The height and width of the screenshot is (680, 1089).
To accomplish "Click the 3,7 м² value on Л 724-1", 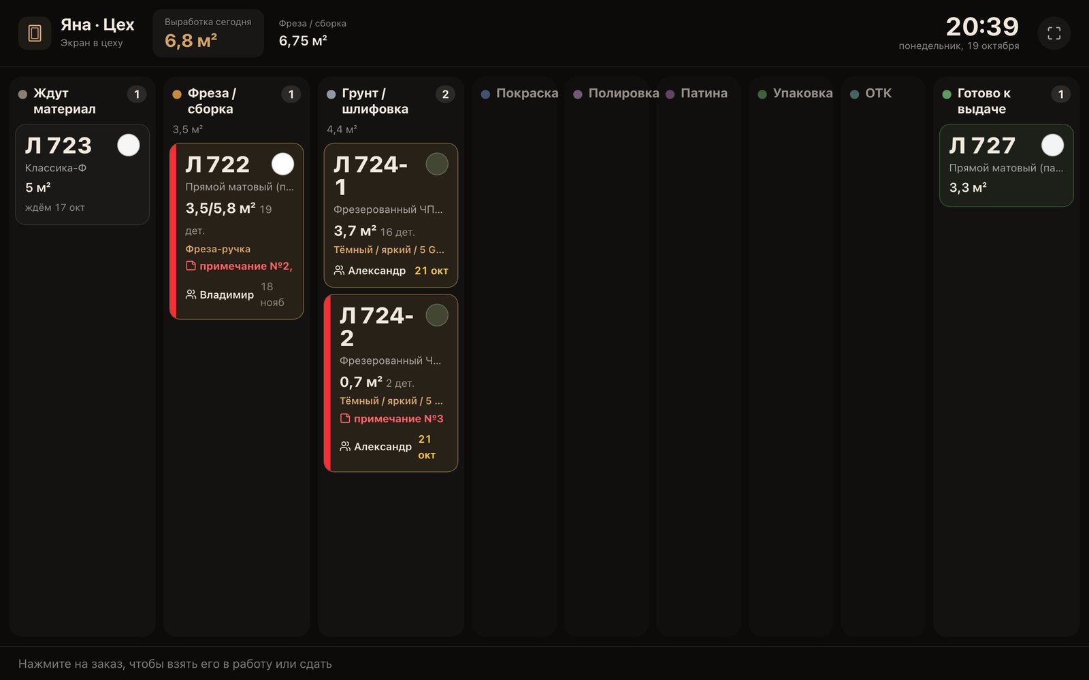I will 355,231.
